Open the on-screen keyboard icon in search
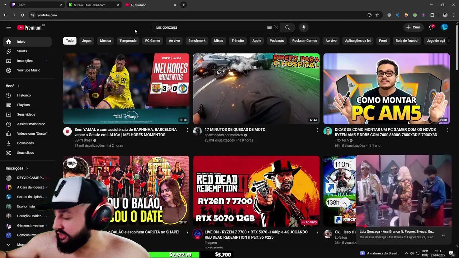Viewport: 459px width, 258px height. pos(269,28)
